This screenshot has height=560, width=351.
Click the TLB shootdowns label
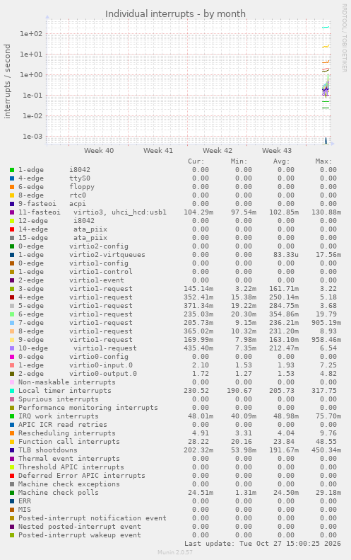[48, 450]
